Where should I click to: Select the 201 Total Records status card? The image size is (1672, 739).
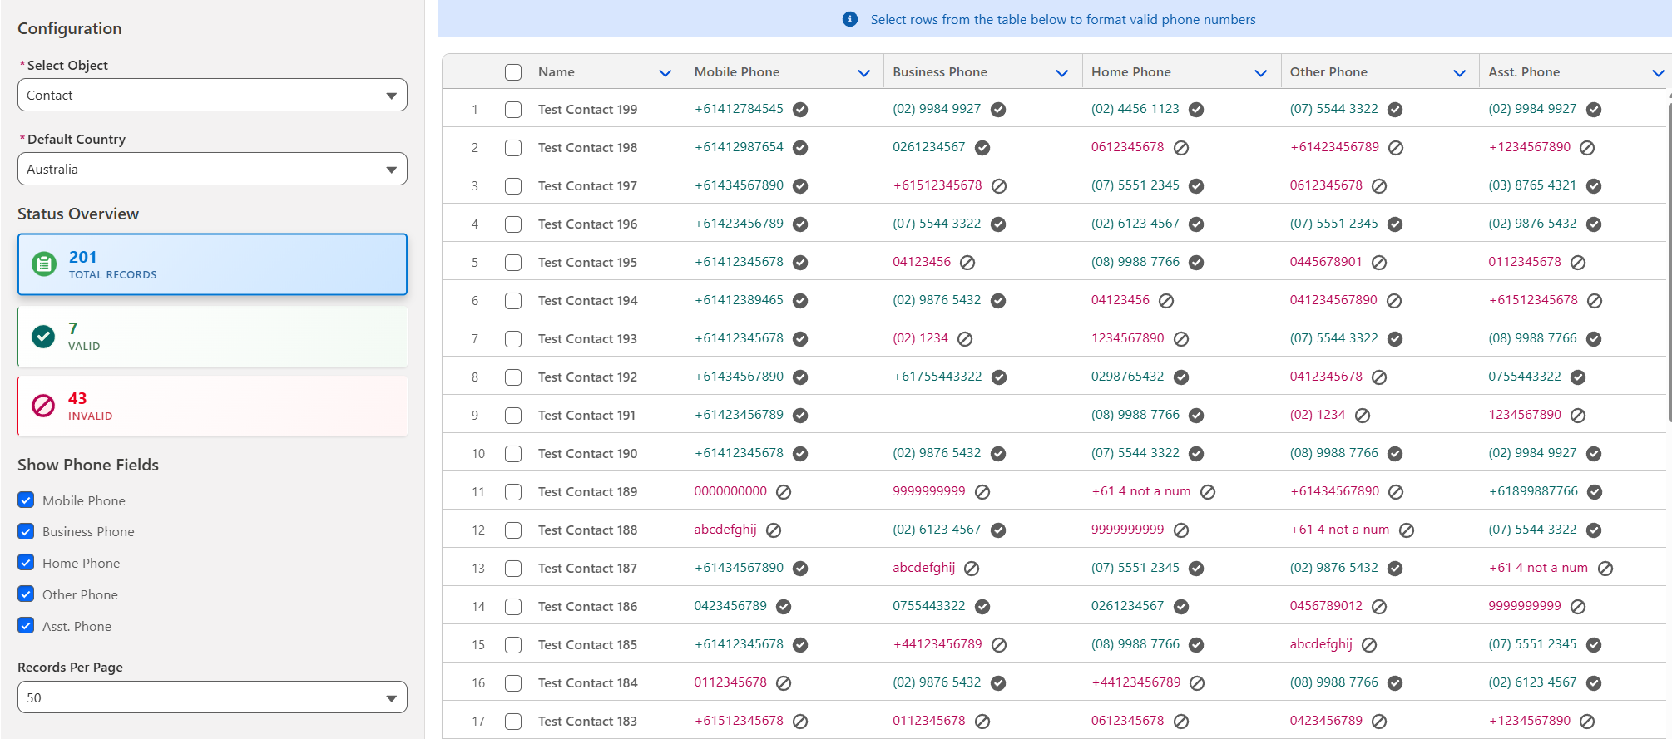pyautogui.click(x=212, y=264)
